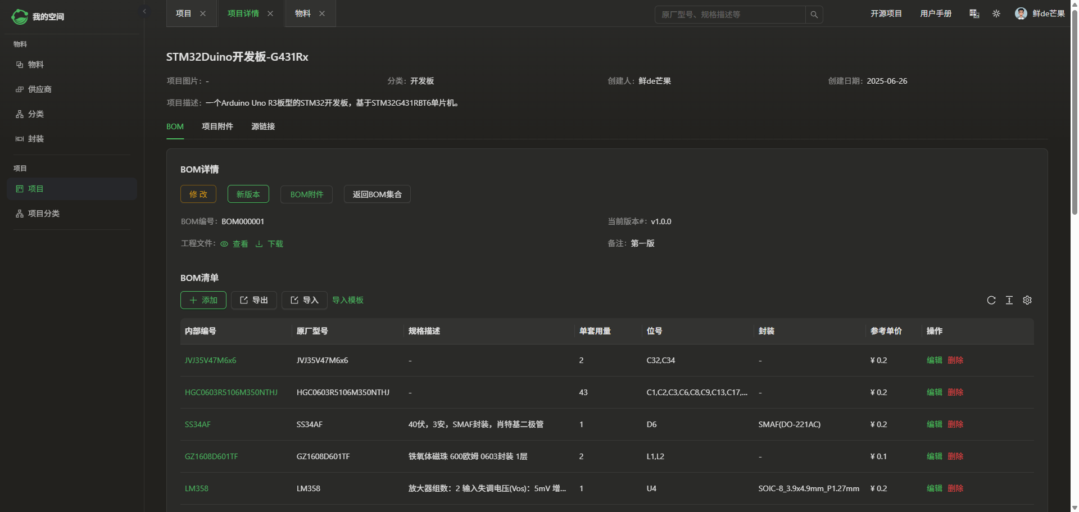Click 删除 in the HGC0603R5106M350NTHJ row
The image size is (1079, 512).
click(955, 392)
